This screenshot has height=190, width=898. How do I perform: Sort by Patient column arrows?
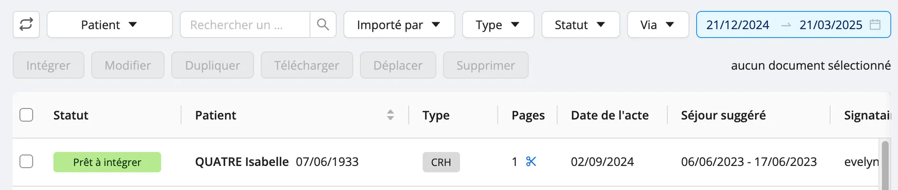click(x=390, y=115)
